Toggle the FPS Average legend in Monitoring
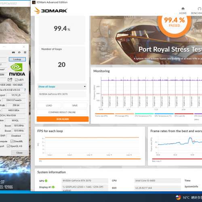 pyautogui.click(x=124, y=115)
